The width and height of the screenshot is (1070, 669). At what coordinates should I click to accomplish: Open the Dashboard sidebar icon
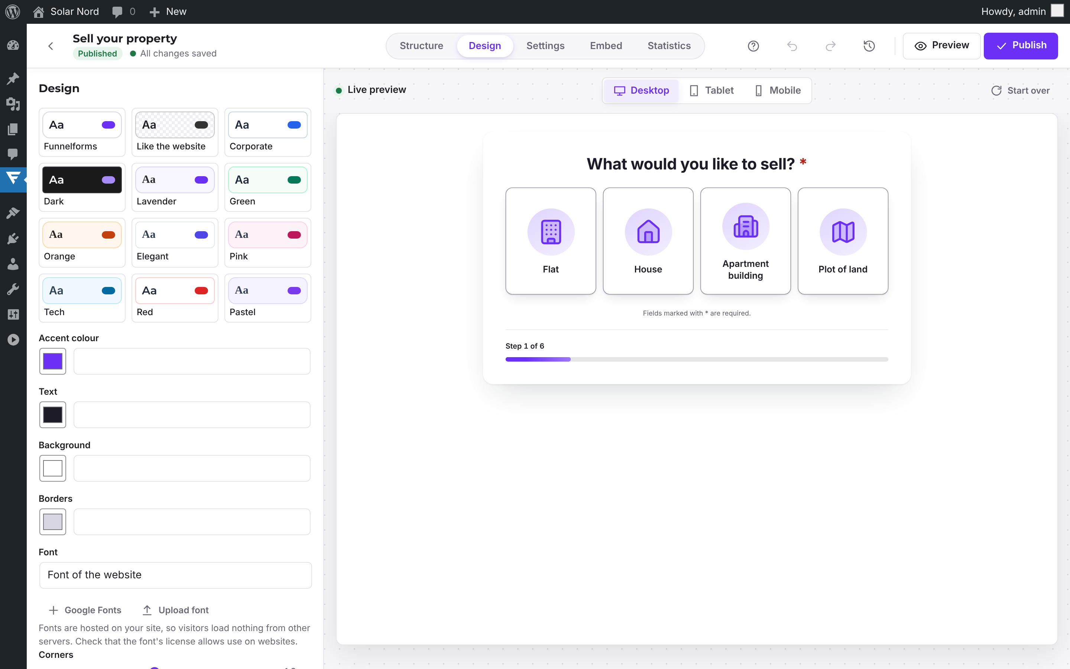tap(13, 45)
